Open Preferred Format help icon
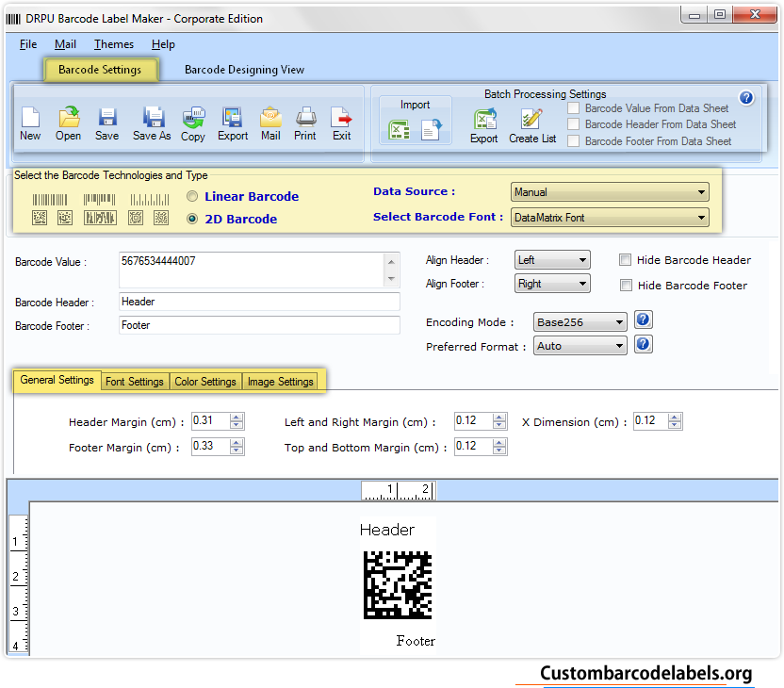Viewport: 784px width, 688px height. (x=643, y=344)
